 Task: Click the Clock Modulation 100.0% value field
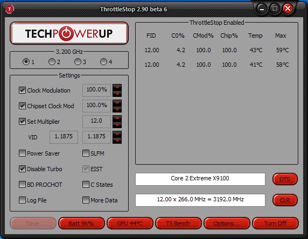click(96, 90)
